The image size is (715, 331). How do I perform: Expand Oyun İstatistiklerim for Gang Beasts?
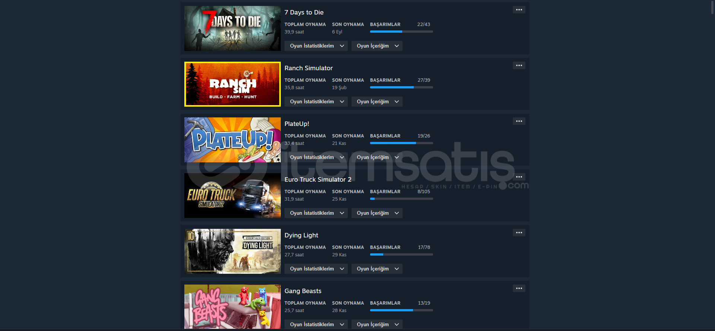[316, 324]
